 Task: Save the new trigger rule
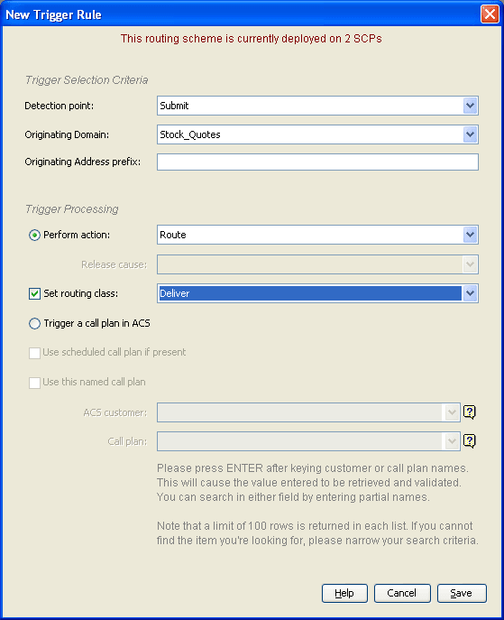[462, 593]
